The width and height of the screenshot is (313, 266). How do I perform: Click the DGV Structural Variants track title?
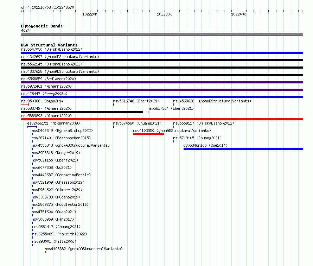coord(49,45)
